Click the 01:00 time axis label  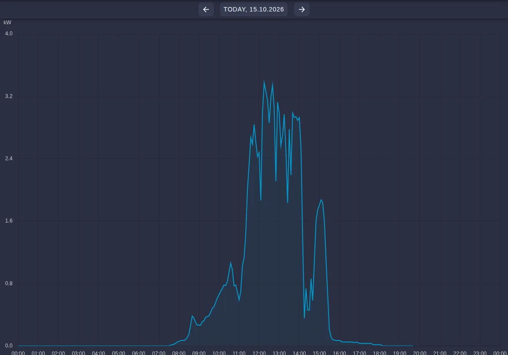click(38, 353)
